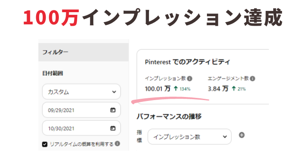Screen dimensions: 305x161
Task: Click info icon beside リアルタイムの概算を利用する
Action: coord(117,144)
